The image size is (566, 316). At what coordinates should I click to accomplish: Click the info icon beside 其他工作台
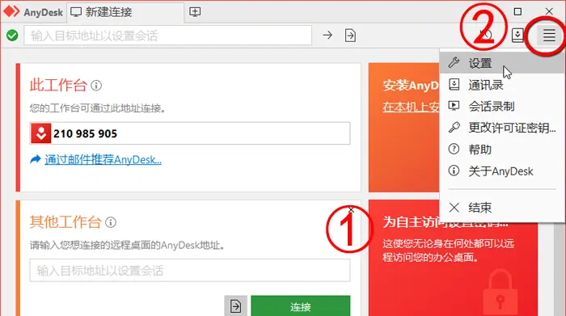[x=111, y=222]
